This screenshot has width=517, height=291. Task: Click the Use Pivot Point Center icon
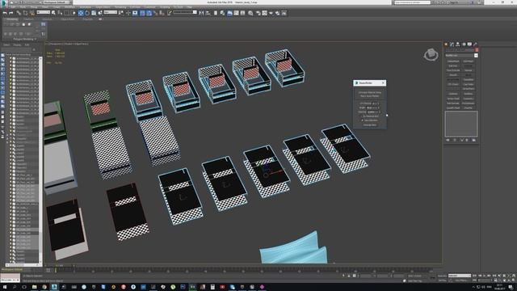[121, 13]
